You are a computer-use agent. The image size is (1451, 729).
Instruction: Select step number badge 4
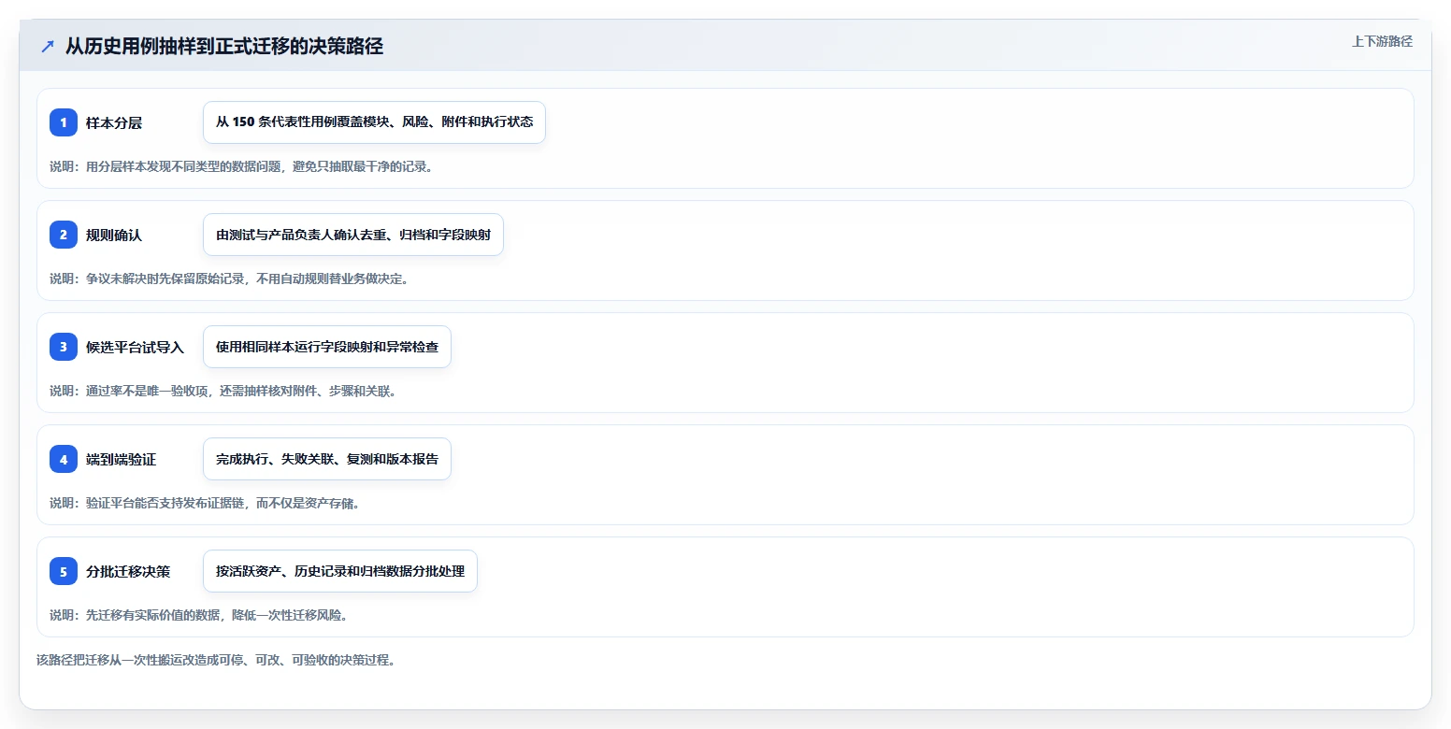point(64,459)
